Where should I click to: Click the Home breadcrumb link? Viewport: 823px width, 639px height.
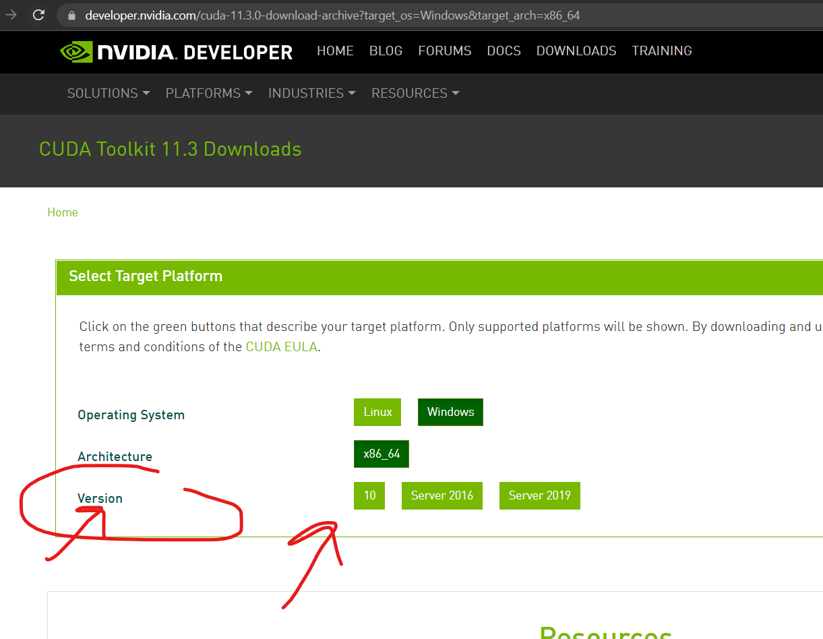click(63, 212)
